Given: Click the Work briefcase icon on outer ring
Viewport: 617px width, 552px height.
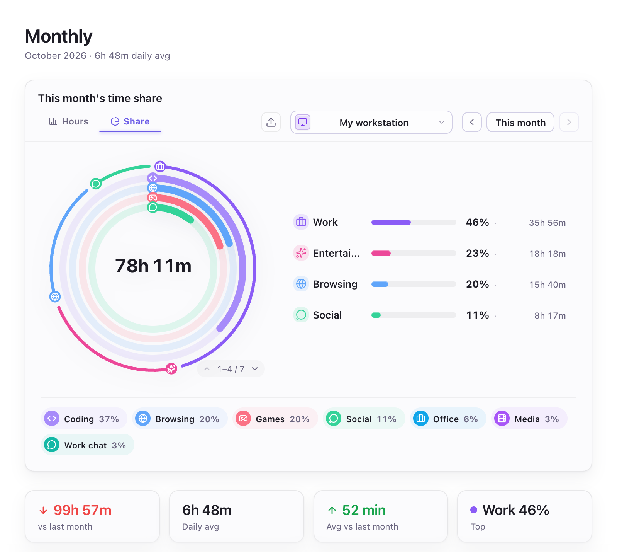Looking at the screenshot, I should 160,167.
